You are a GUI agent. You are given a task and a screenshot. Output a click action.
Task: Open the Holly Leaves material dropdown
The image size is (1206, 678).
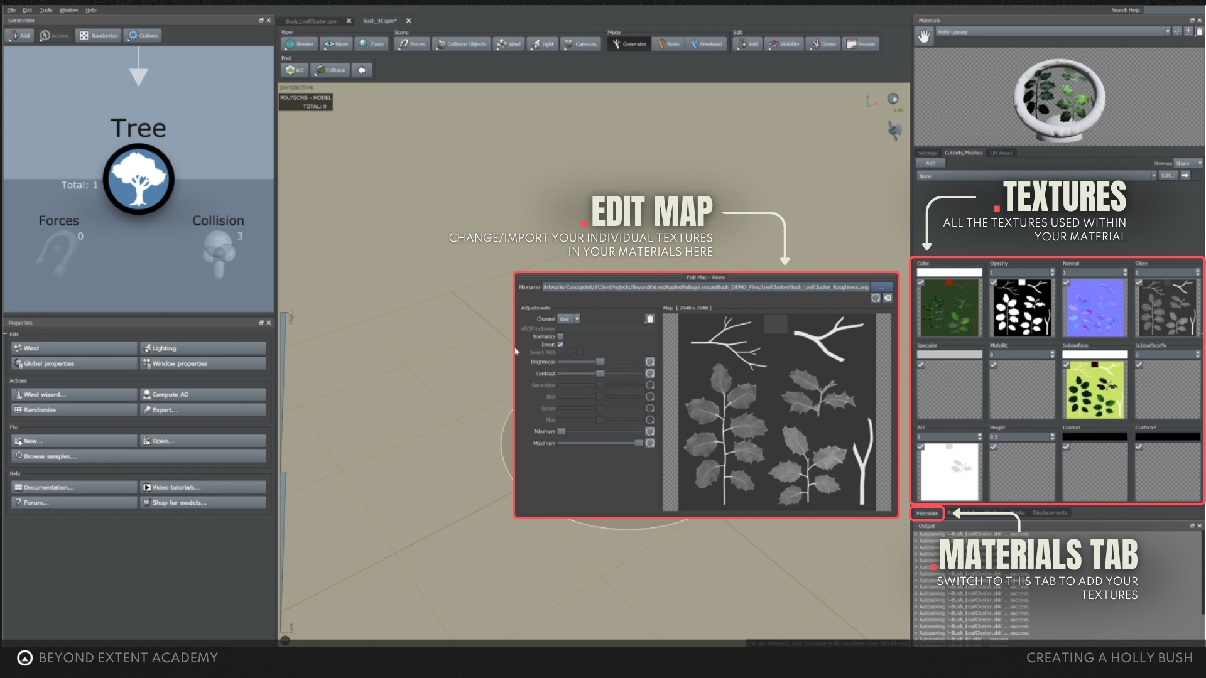1167,31
